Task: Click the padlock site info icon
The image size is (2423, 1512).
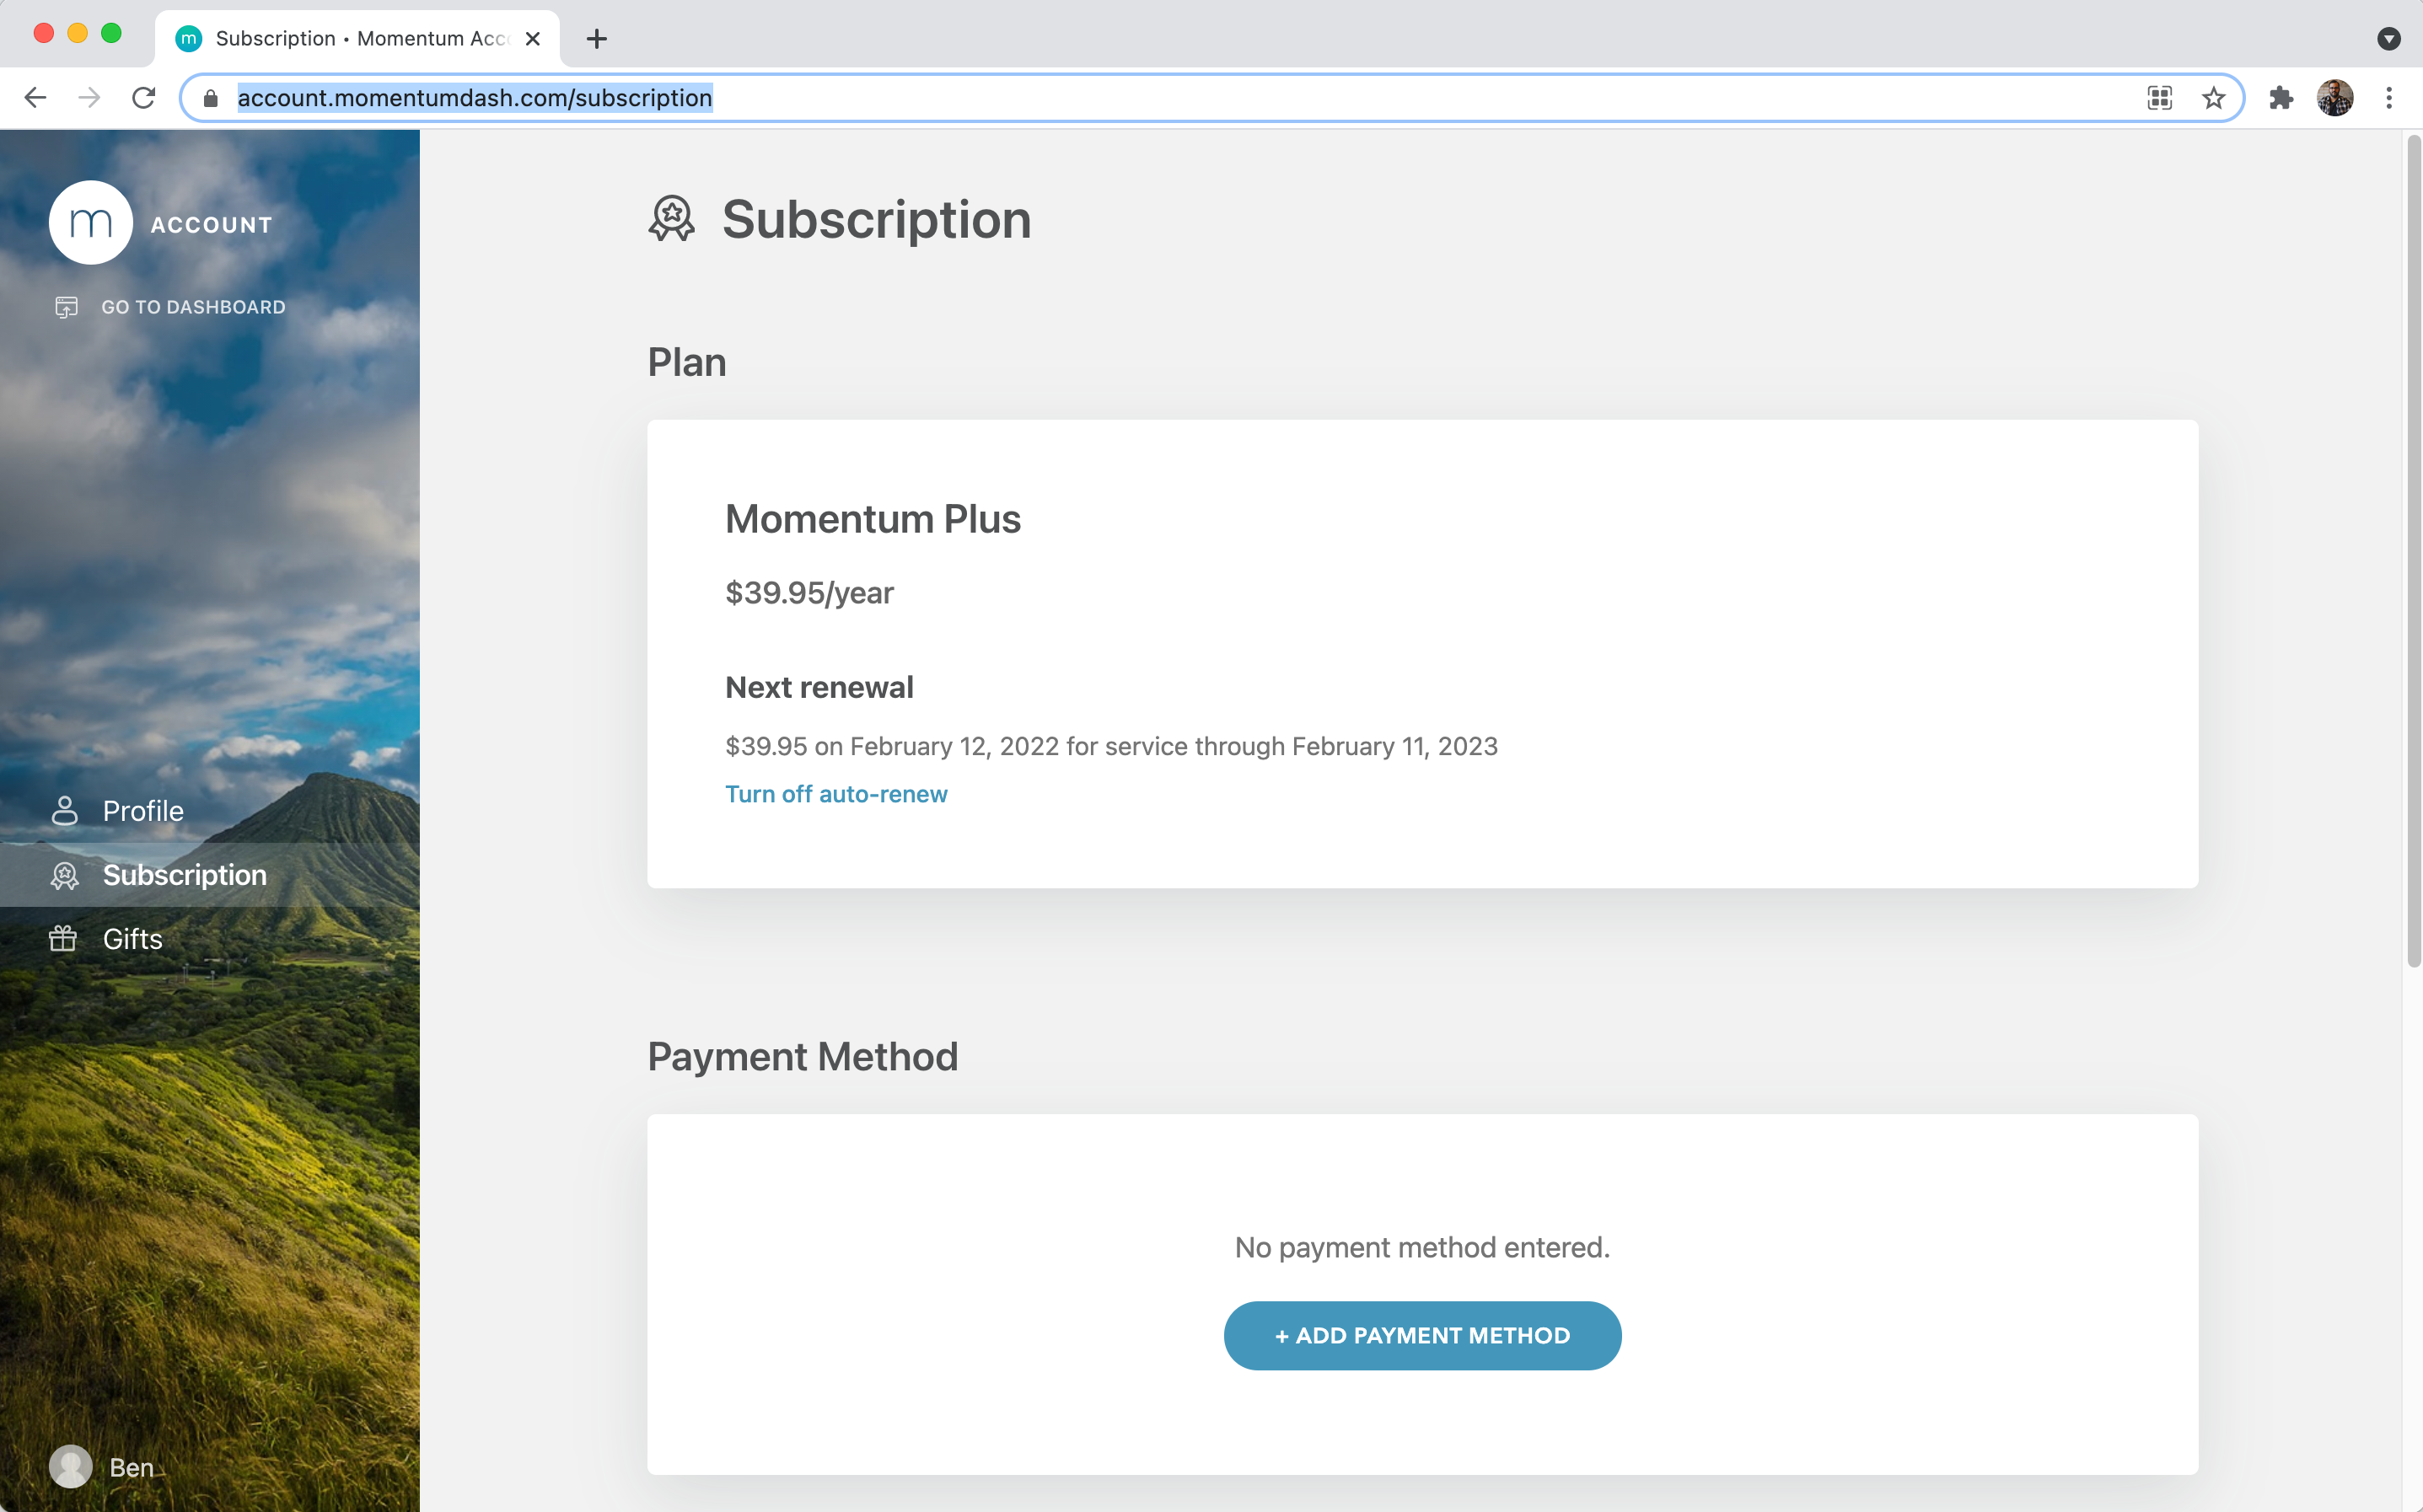Action: click(x=210, y=98)
